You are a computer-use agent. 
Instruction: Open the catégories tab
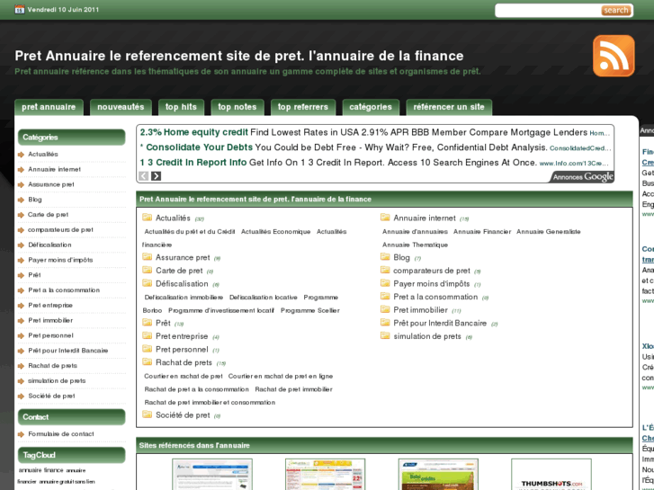pyautogui.click(x=371, y=107)
